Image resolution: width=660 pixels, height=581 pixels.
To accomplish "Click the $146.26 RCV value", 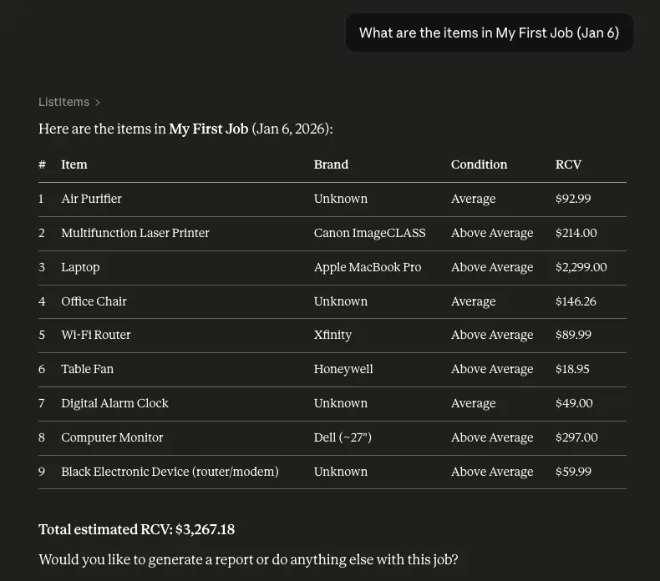I will click(576, 301).
